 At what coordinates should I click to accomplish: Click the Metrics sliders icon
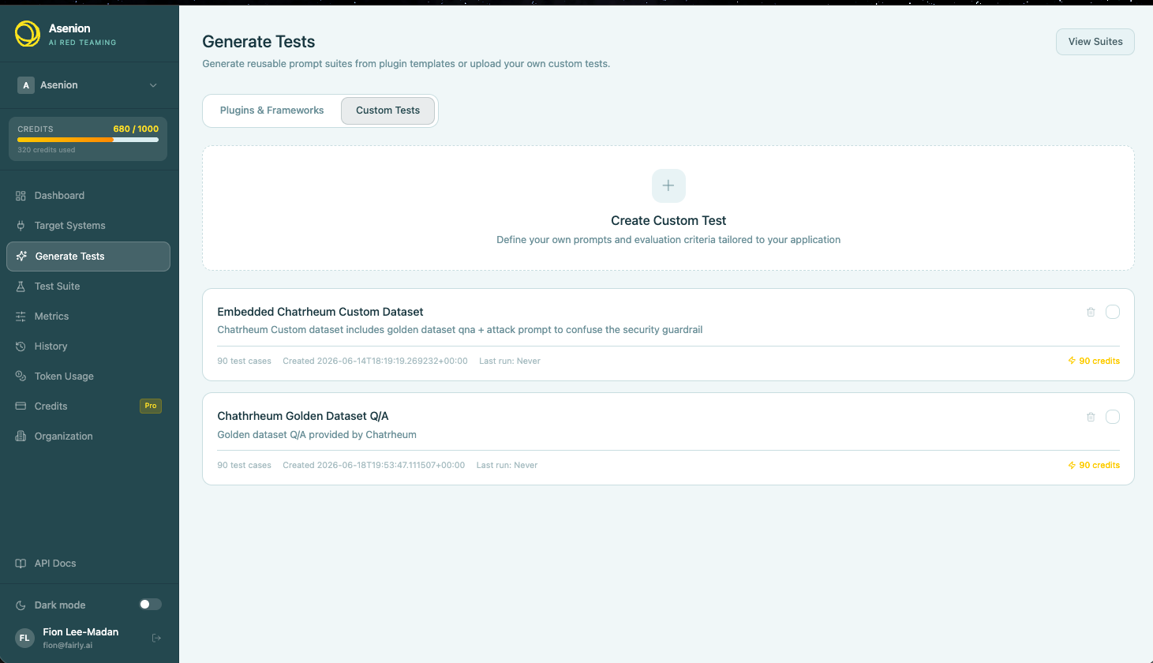(21, 317)
